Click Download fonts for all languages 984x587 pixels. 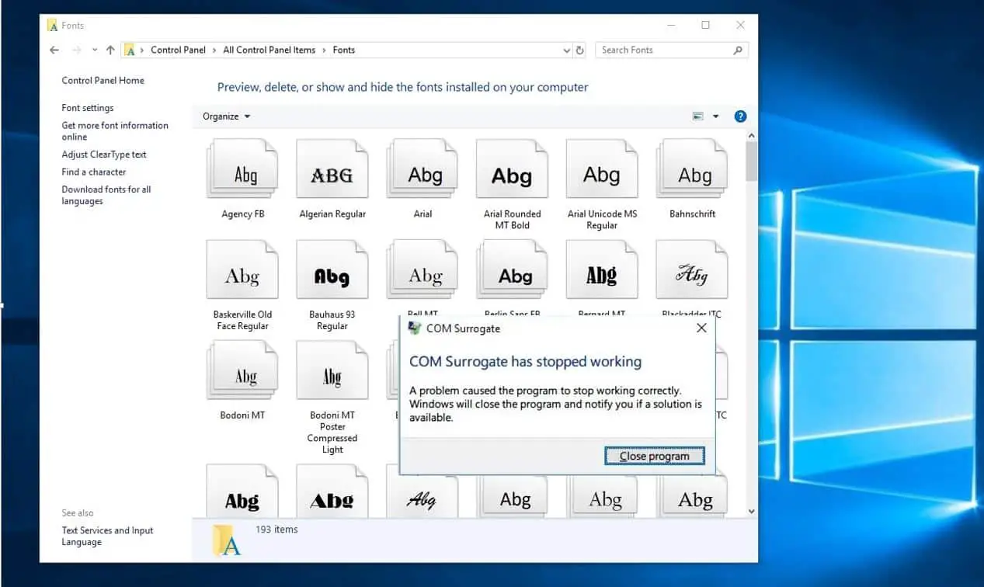coord(106,195)
